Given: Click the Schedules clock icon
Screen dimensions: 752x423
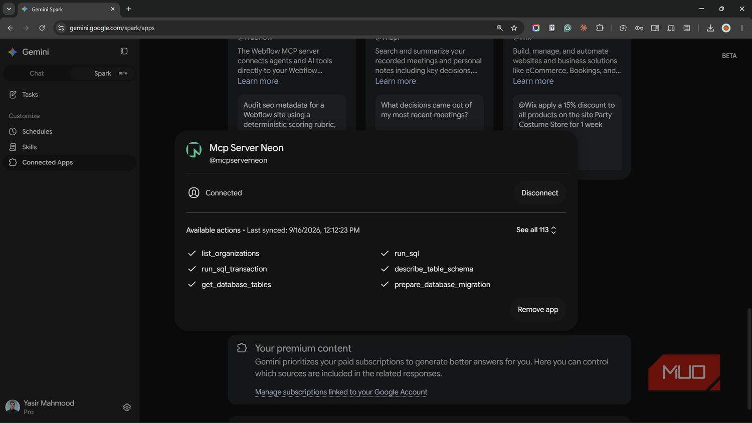Looking at the screenshot, I should pos(13,131).
